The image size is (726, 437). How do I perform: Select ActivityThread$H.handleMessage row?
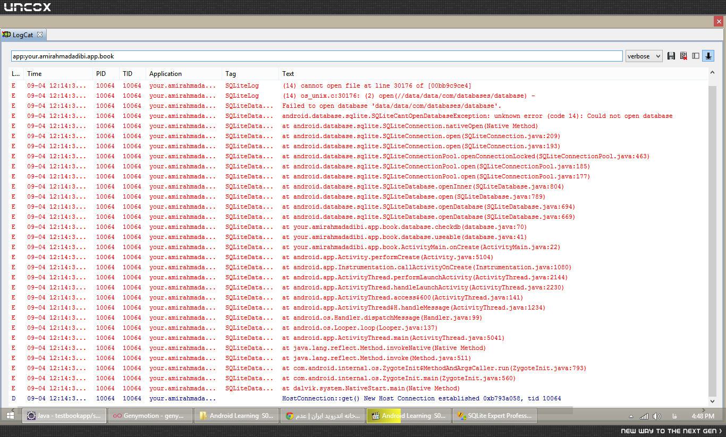tap(359, 307)
